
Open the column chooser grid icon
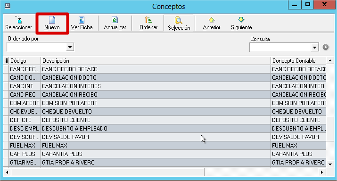tap(6, 61)
